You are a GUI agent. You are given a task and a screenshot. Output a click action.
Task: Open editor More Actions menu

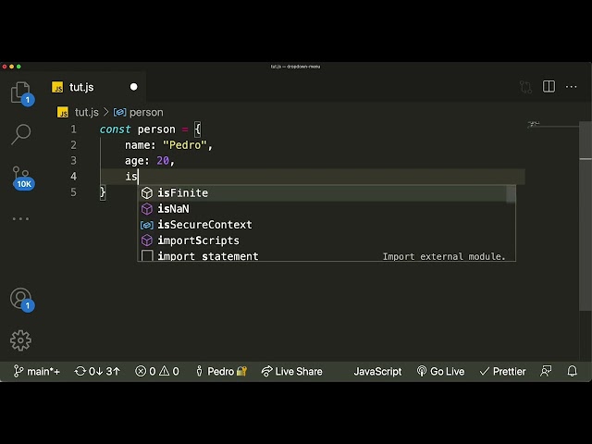pos(572,87)
